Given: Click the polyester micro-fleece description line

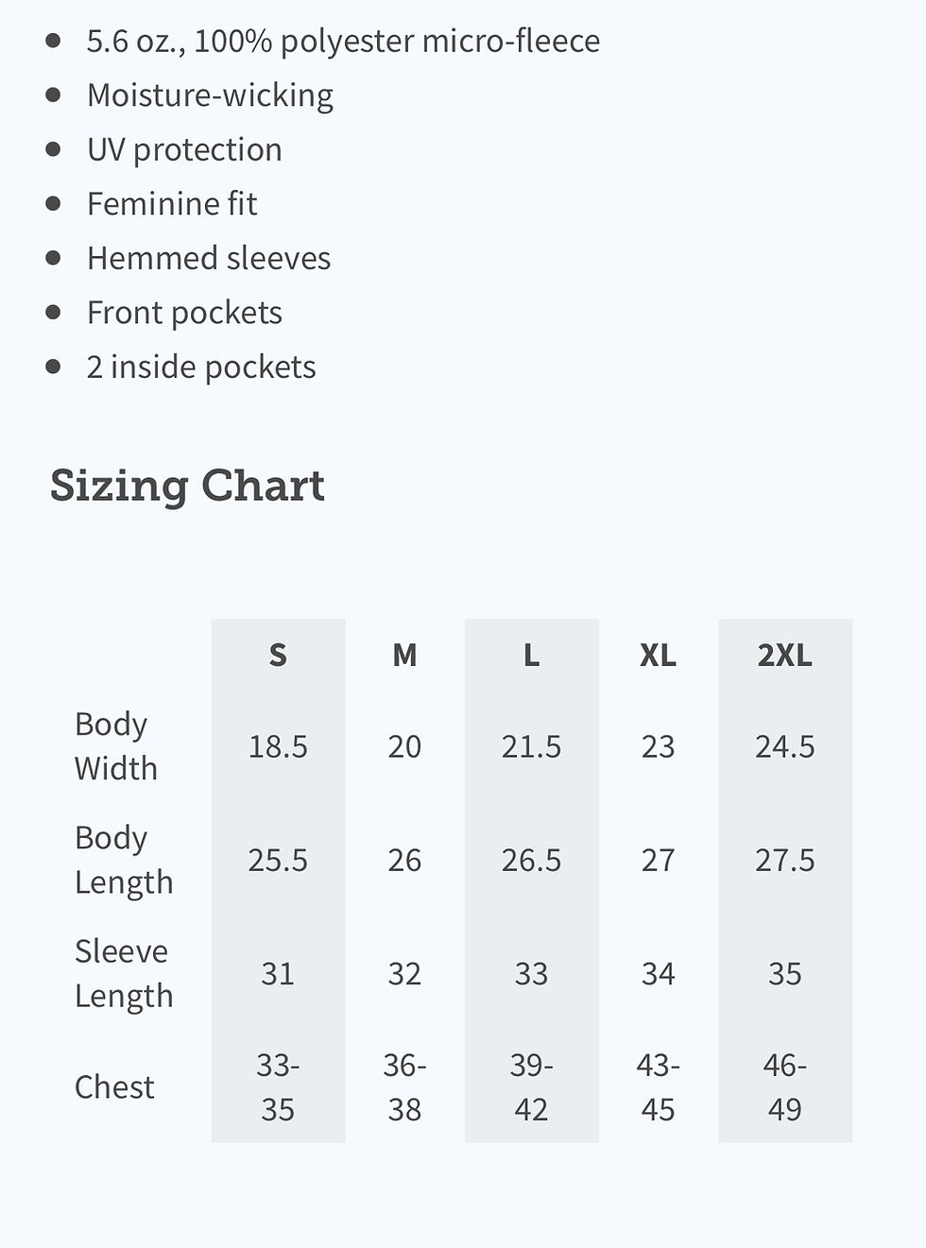Looking at the screenshot, I should tap(343, 41).
